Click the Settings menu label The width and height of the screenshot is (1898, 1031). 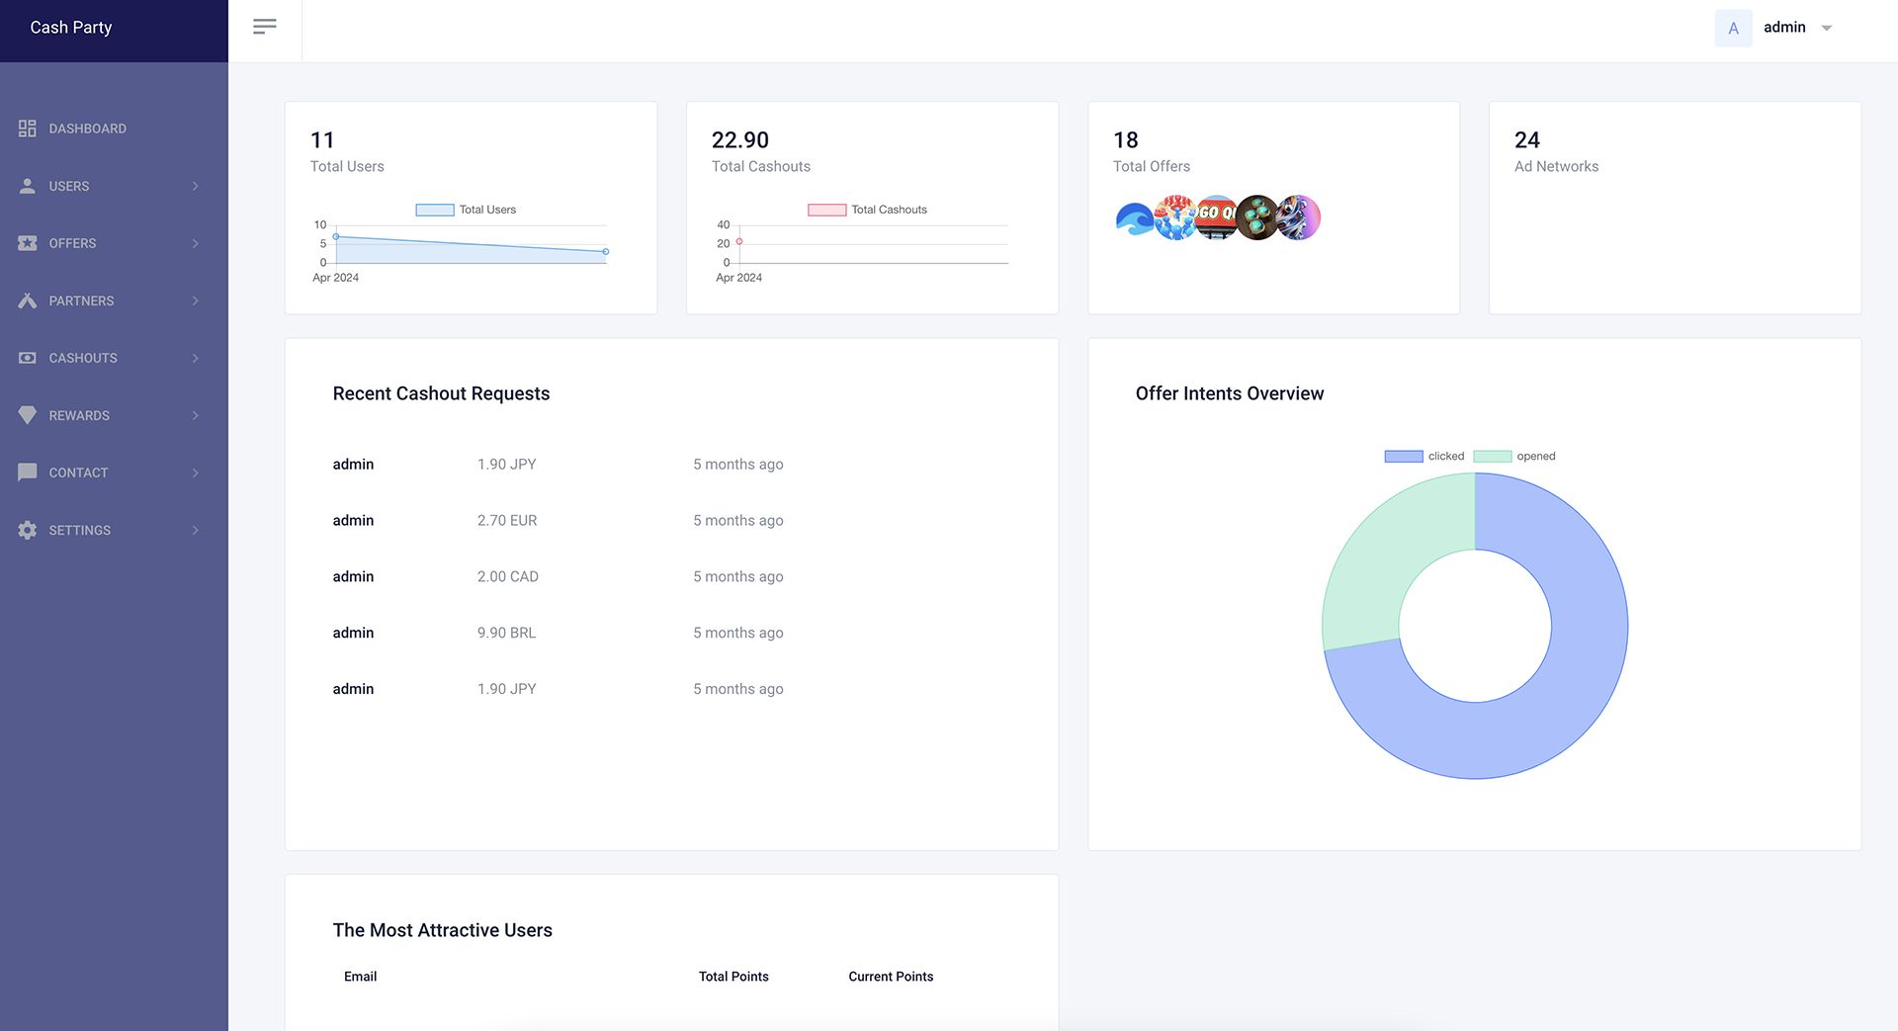(80, 530)
